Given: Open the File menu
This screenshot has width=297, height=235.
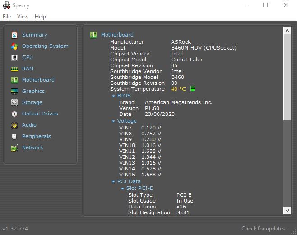Looking at the screenshot, I should point(7,17).
